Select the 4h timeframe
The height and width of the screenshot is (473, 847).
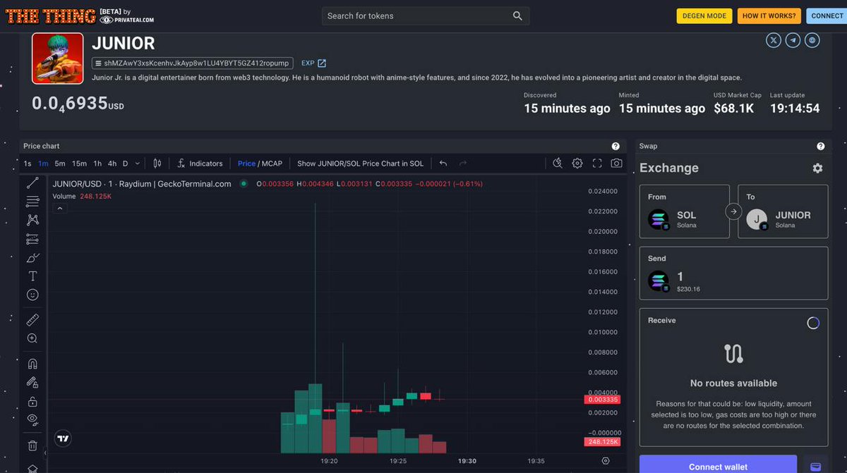coord(112,164)
